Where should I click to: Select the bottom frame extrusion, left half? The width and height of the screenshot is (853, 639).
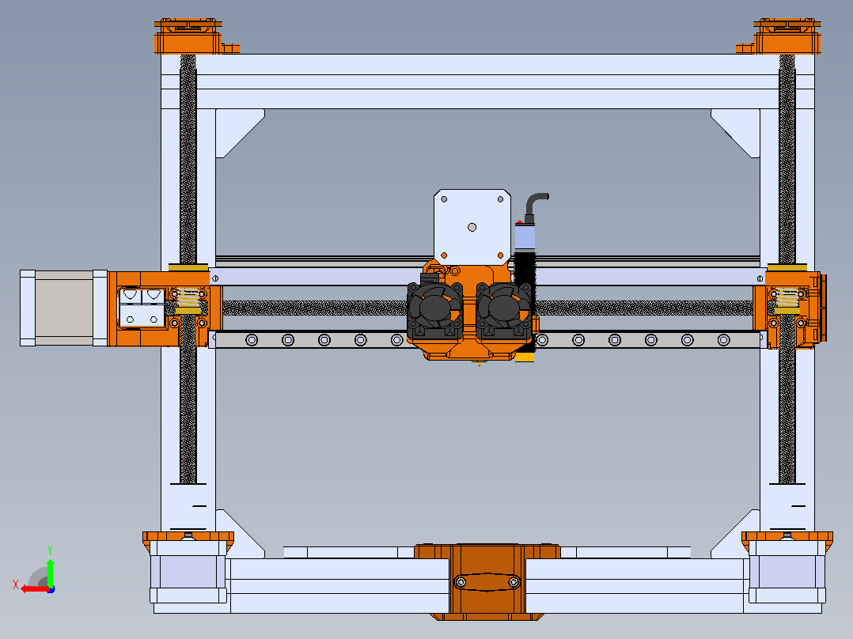coord(339,586)
